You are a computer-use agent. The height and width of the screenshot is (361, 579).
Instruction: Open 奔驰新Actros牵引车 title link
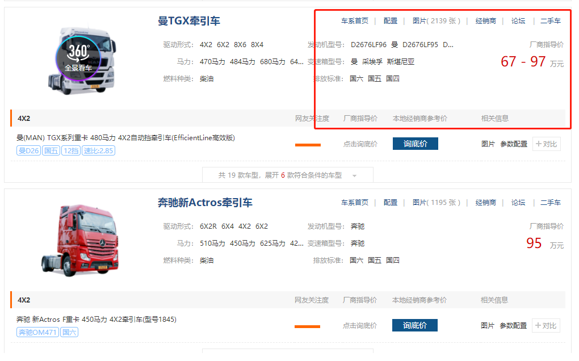pos(205,203)
